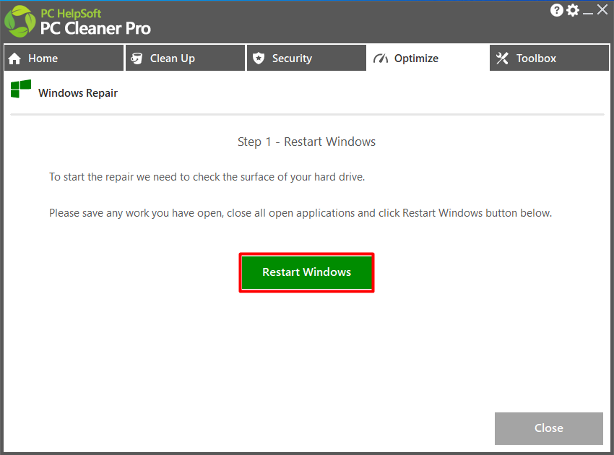Click the PC HelpSoft brand text
Screen dimensions: 614x455
click(71, 14)
